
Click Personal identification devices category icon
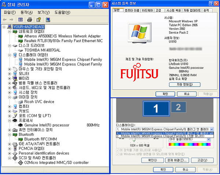15,153
